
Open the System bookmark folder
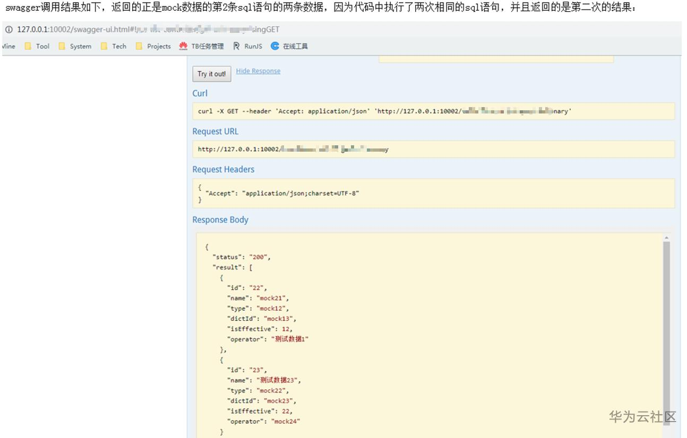(x=75, y=46)
